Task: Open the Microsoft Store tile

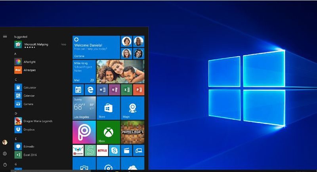Action: pyautogui.click(x=108, y=108)
